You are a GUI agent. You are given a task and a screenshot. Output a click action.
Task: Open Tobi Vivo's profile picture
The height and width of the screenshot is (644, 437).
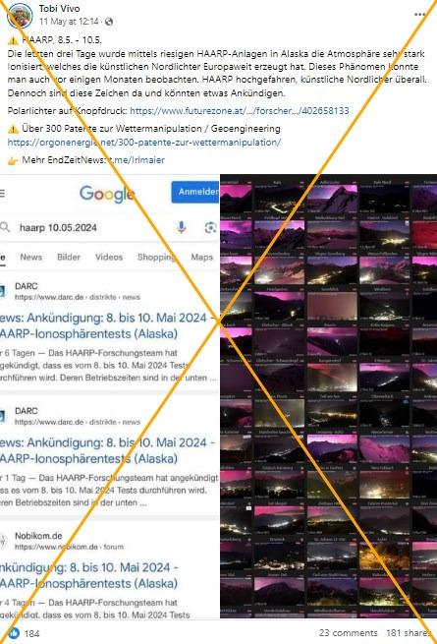pos(20,15)
